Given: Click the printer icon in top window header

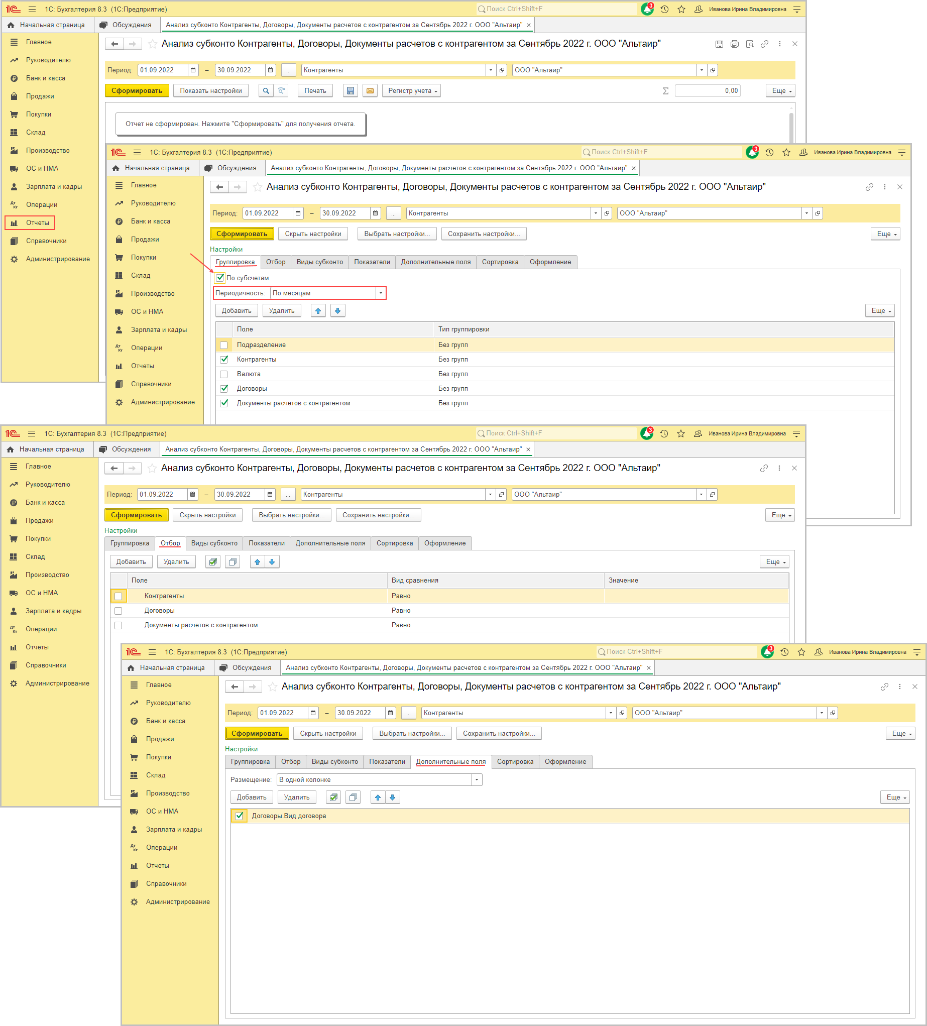Looking at the screenshot, I should click(734, 44).
